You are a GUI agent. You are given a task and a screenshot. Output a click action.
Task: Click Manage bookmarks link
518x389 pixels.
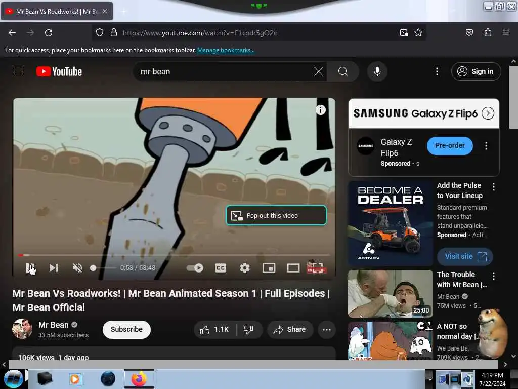226,50
